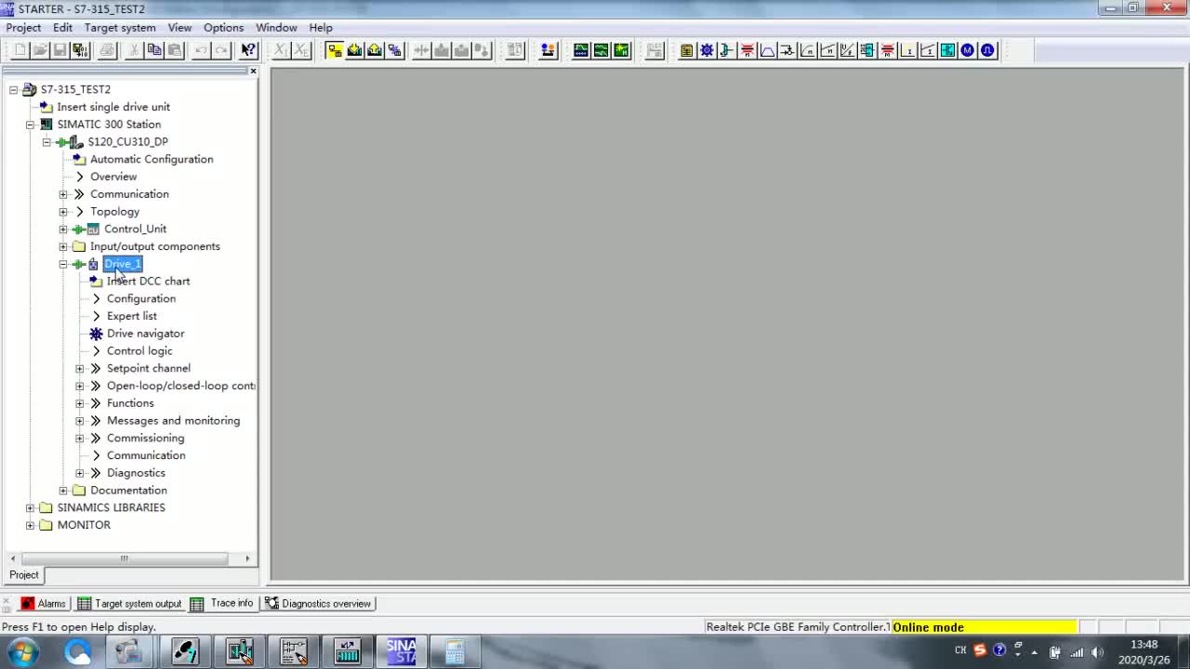Click the Print toolbar icon

click(x=107, y=50)
